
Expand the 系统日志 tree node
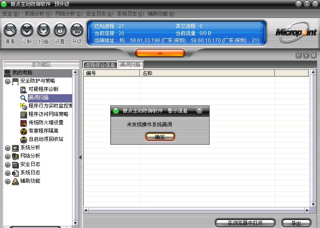7,173
